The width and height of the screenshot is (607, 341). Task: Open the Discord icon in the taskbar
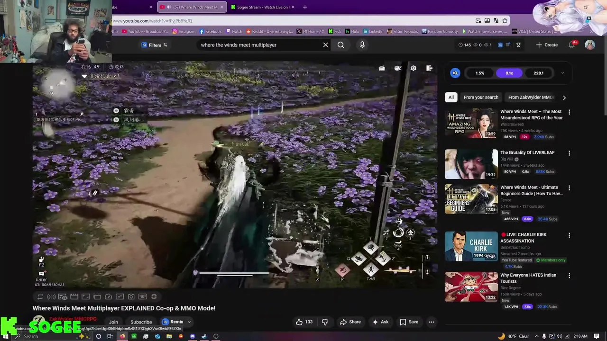[192, 336]
